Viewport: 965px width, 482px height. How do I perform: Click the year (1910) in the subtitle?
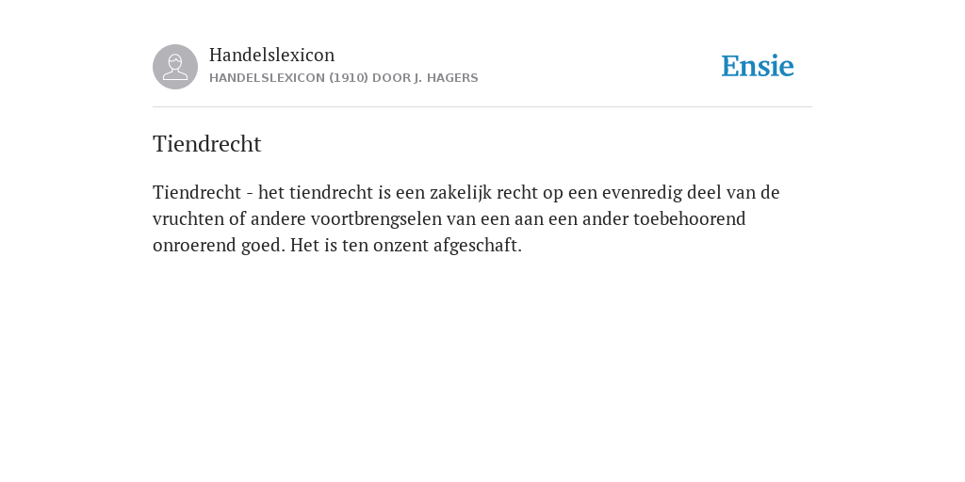pyautogui.click(x=349, y=78)
